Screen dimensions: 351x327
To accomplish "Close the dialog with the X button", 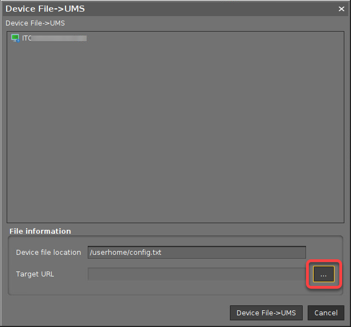I will pos(342,9).
